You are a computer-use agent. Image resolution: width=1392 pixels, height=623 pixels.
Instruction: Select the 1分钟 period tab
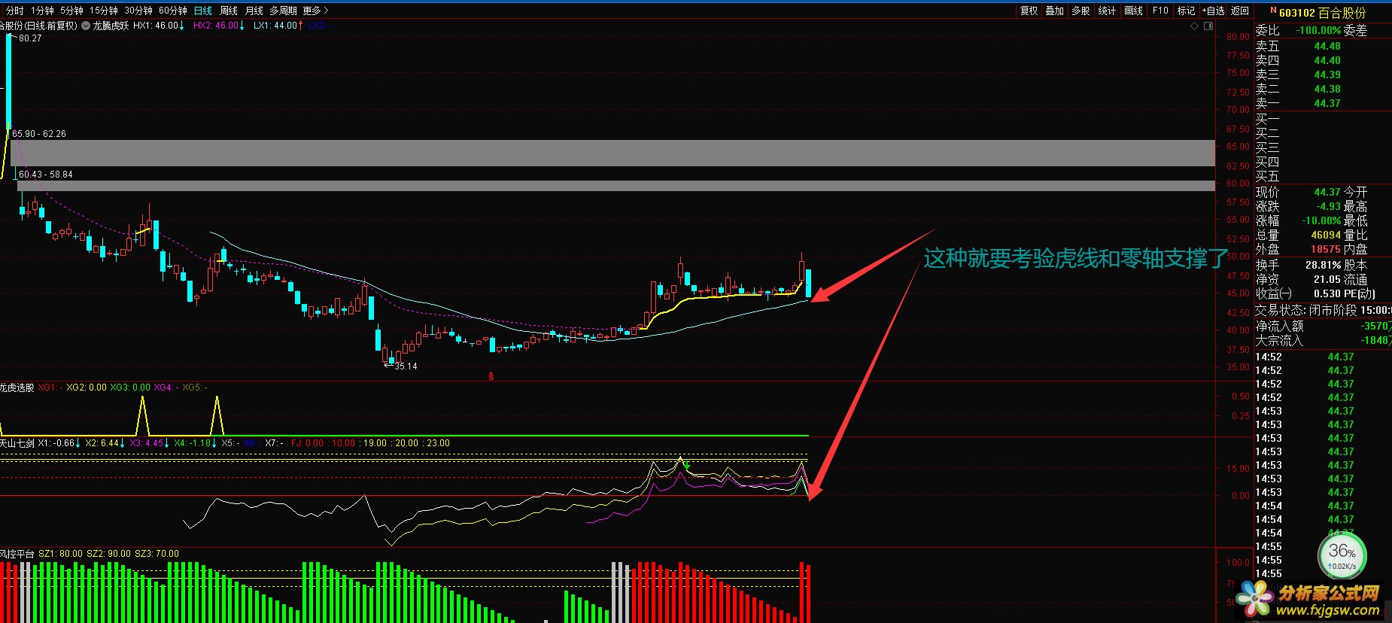[x=42, y=11]
